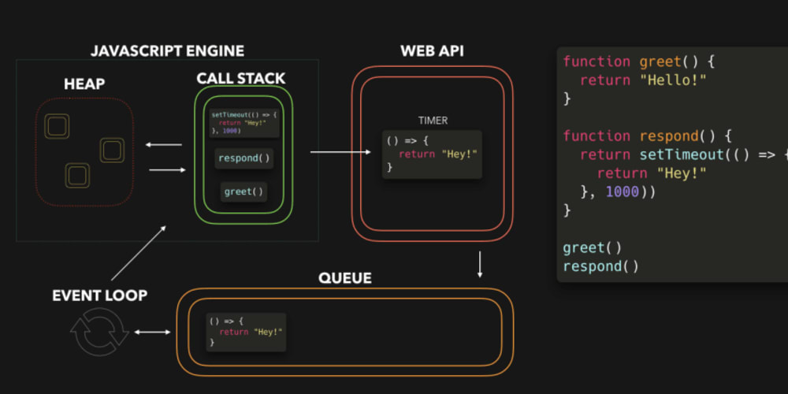Click the "function respond() {" line in code panel
788x394 pixels.
[x=647, y=136]
